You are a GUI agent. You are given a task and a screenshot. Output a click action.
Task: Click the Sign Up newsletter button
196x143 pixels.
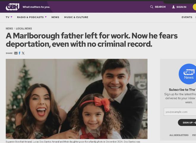(187, 122)
